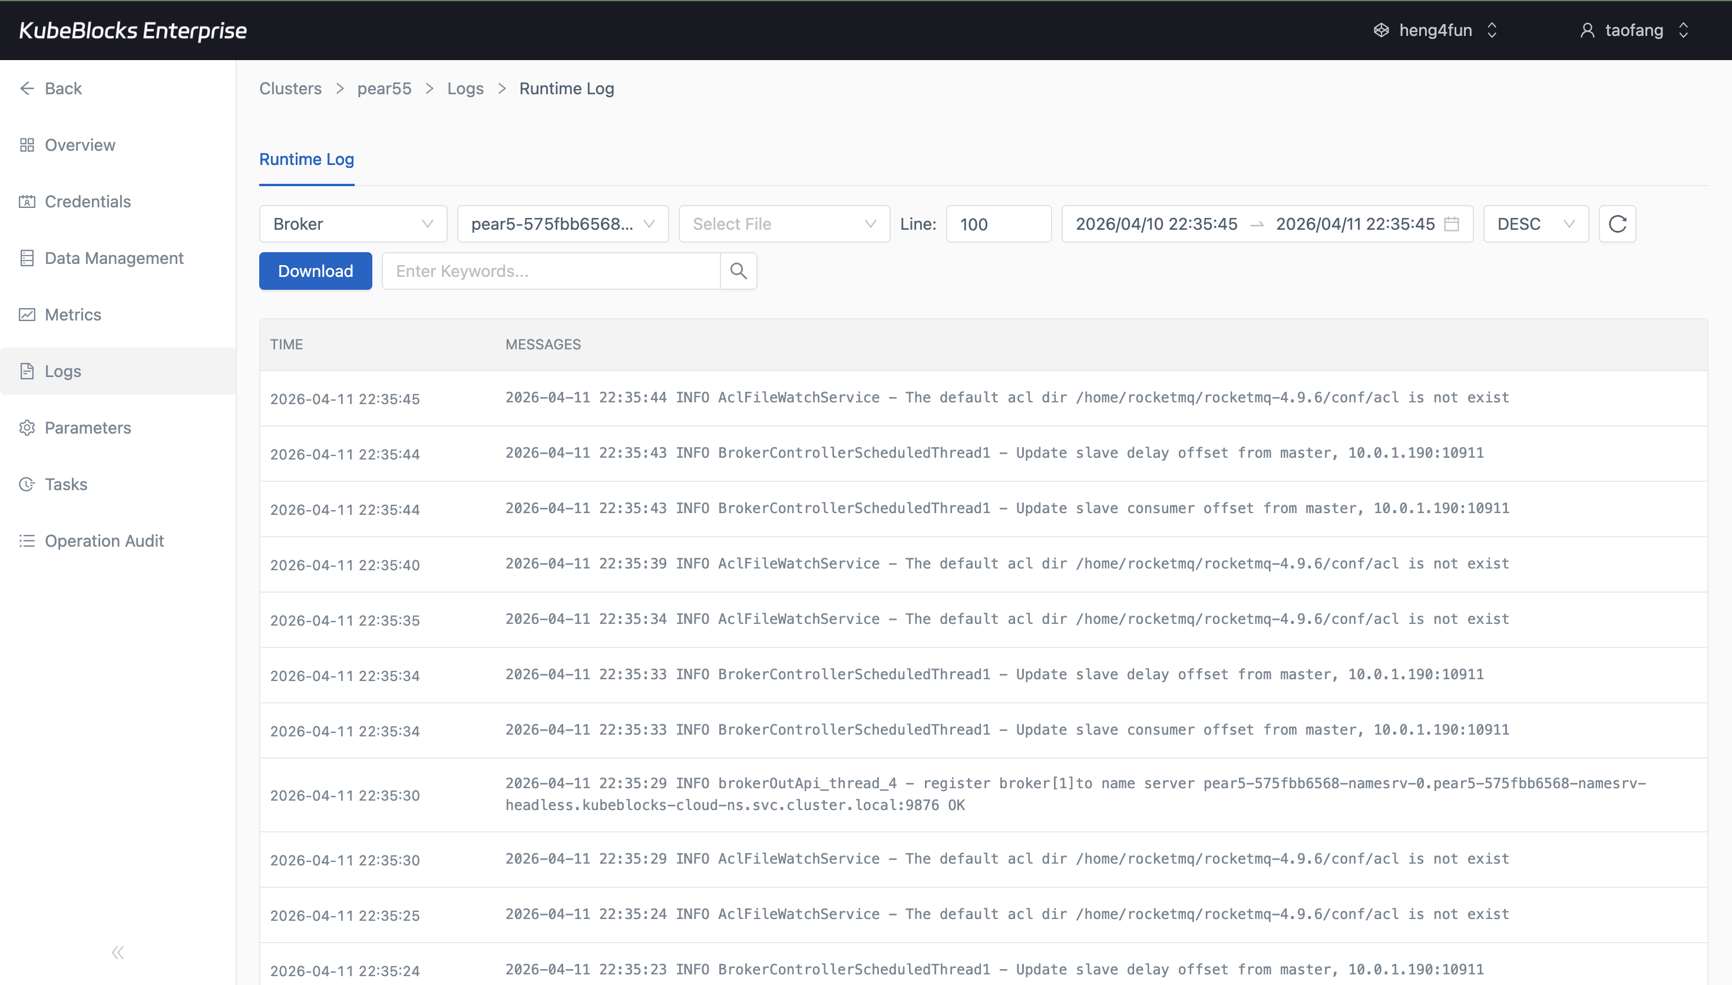Open the Broker component dropdown
This screenshot has width=1732, height=985.
[x=352, y=223]
